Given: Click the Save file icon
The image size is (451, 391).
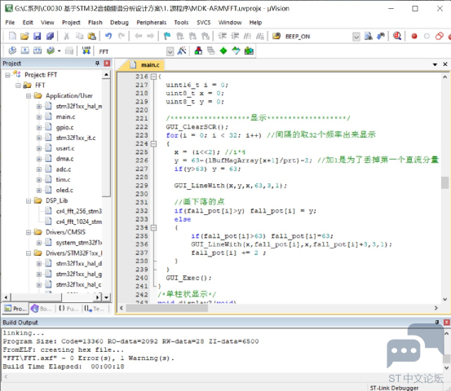Looking at the screenshot, I should point(37,36).
